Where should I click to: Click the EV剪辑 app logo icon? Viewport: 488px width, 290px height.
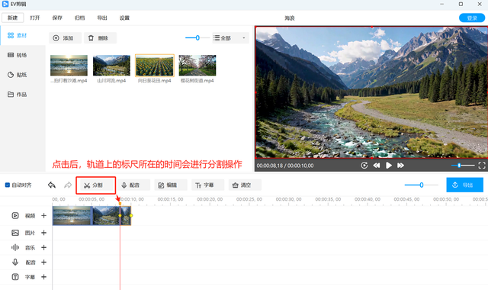(x=5, y=4)
